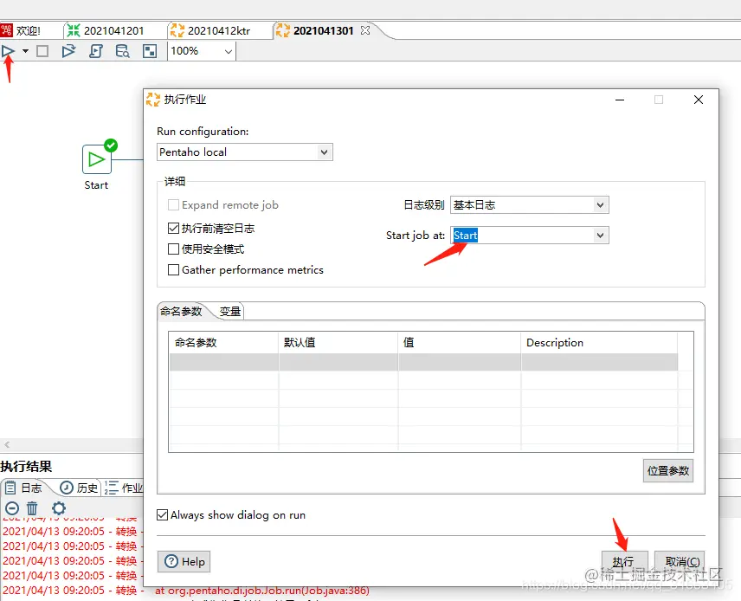Clear the log with trash icon
The width and height of the screenshot is (741, 601).
(32, 509)
